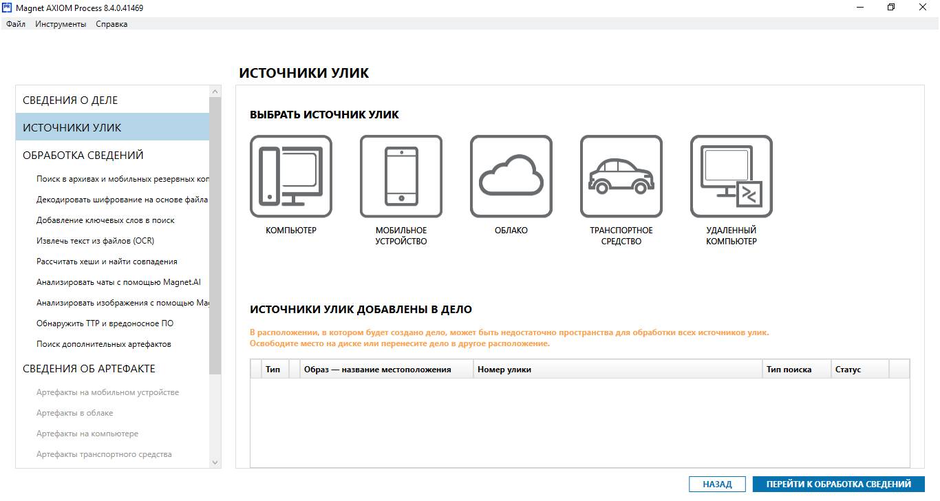Click the Компьютер label under the icon
Screen dimensions: 940x501
[x=291, y=231]
